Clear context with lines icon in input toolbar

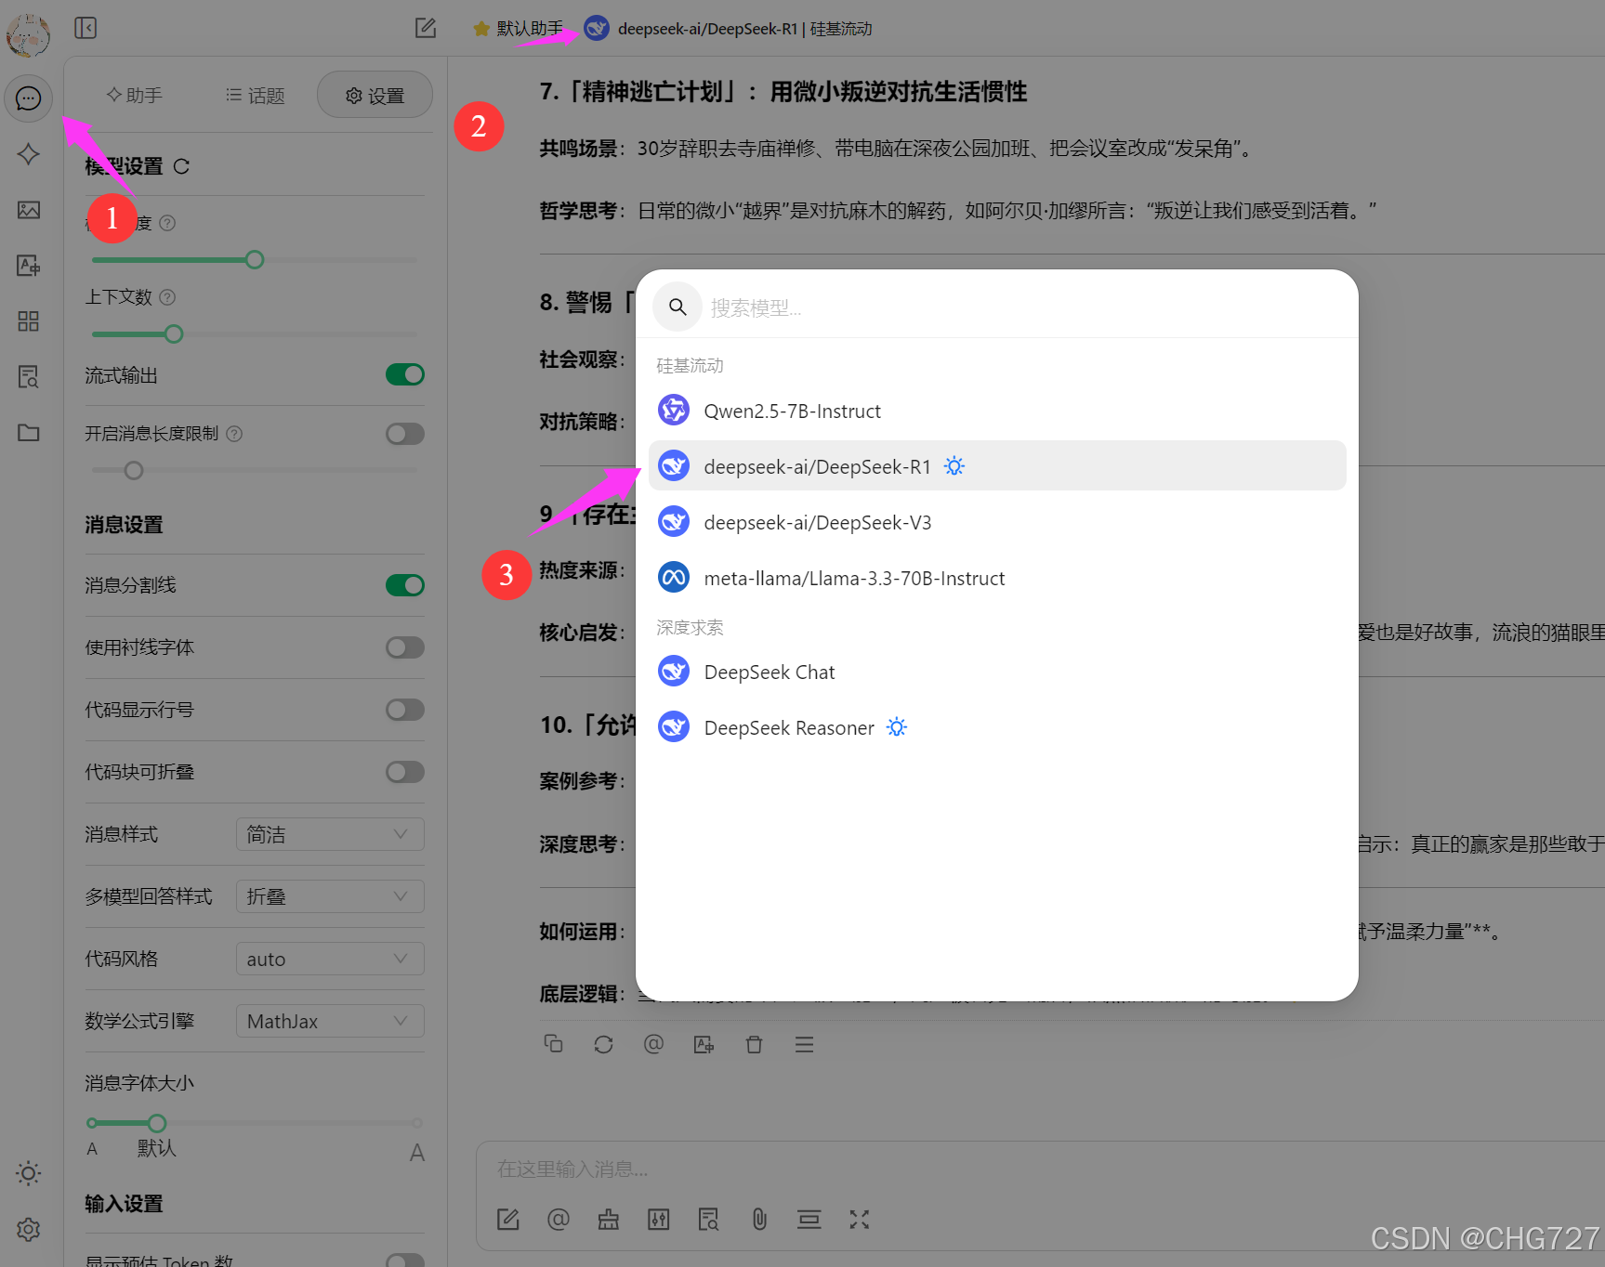[x=809, y=1220]
